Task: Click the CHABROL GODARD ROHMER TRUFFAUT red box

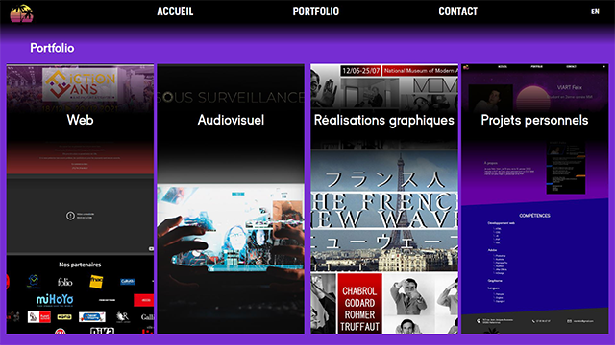Action: pos(359,304)
